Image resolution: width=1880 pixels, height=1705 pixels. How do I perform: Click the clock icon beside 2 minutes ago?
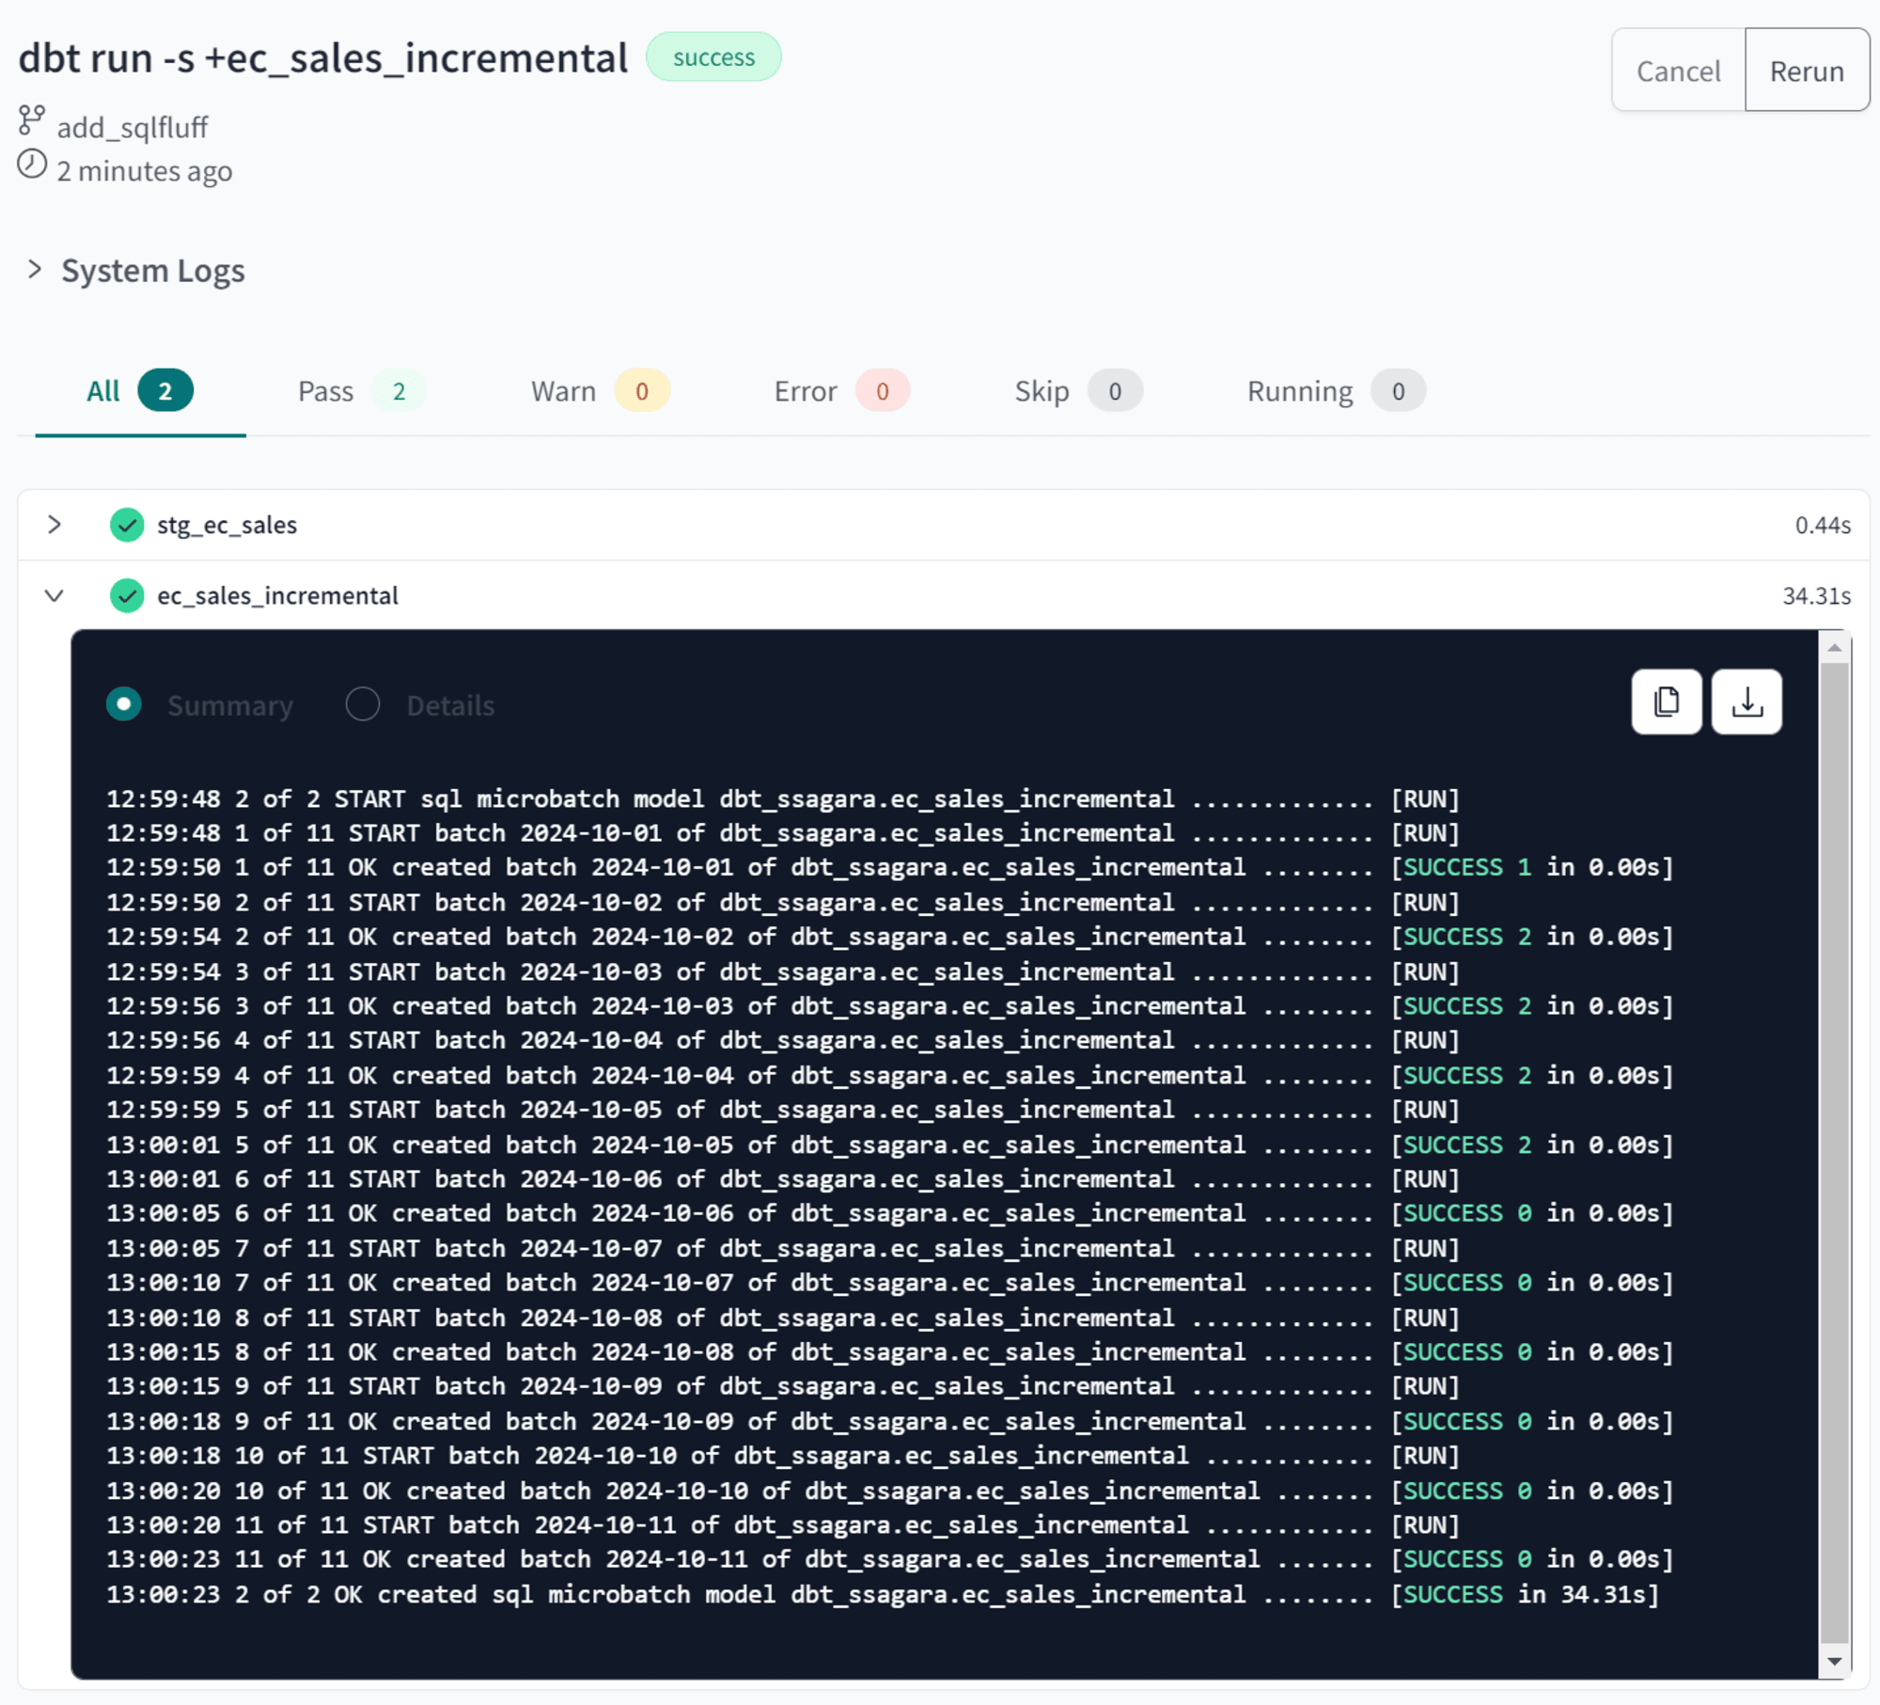coord(32,164)
